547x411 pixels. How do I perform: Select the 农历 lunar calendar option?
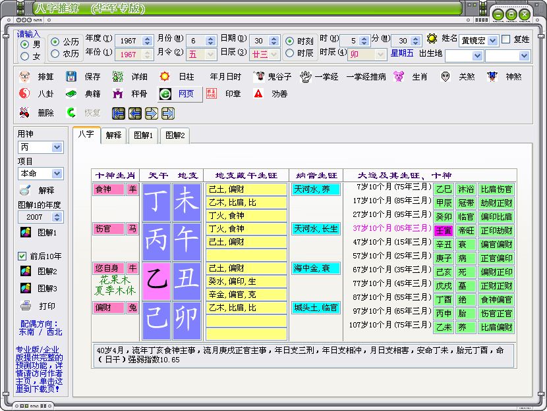pos(55,54)
